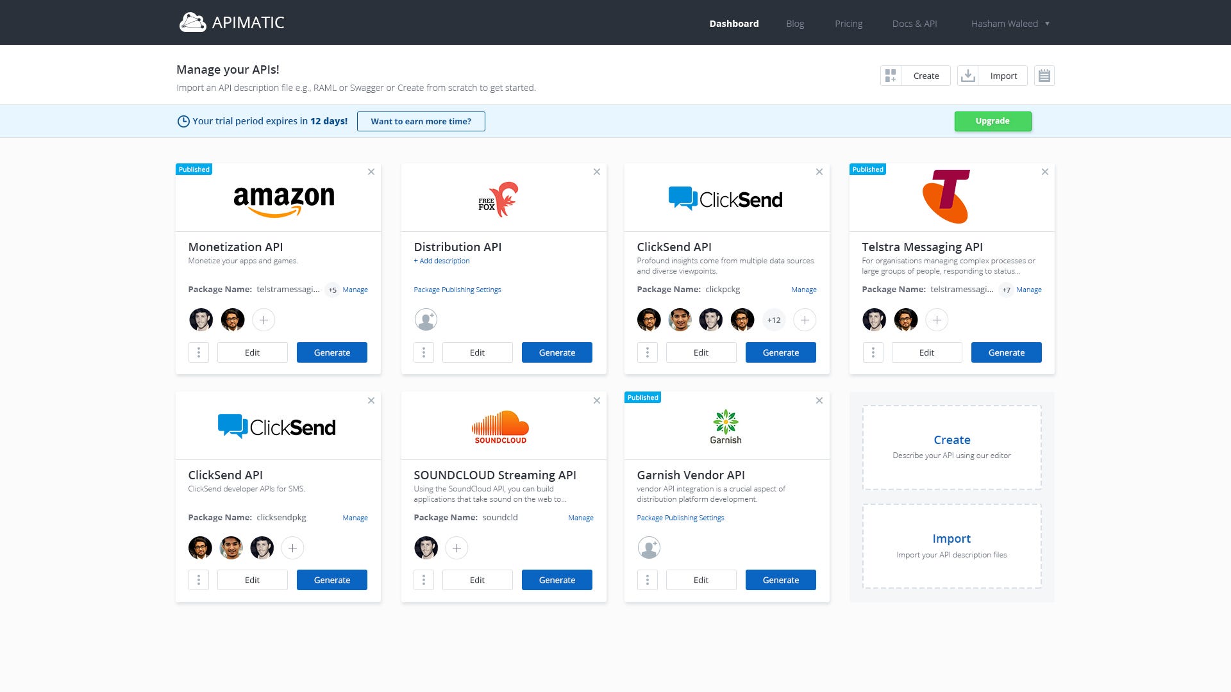Open Distribution API Package Publishing Settings
The image size is (1231, 692).
point(457,290)
